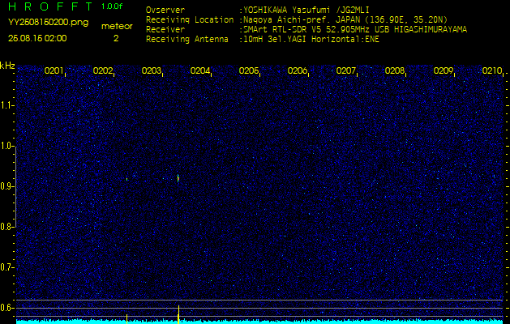Click the short yellow signal spike at bottom
Screen dimensions: 510x324
(x=126, y=319)
